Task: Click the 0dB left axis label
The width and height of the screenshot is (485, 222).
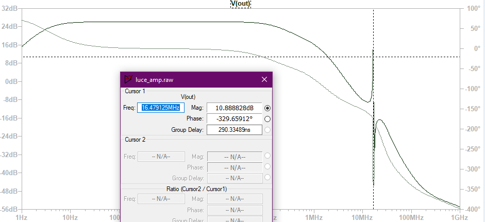Action: tap(10, 81)
